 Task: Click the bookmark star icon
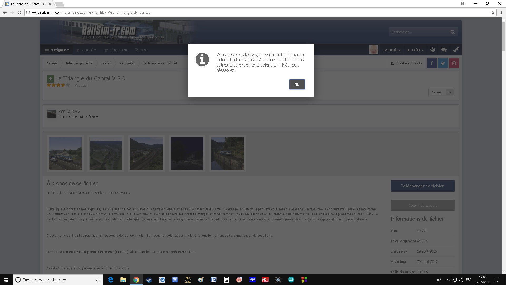(x=493, y=12)
